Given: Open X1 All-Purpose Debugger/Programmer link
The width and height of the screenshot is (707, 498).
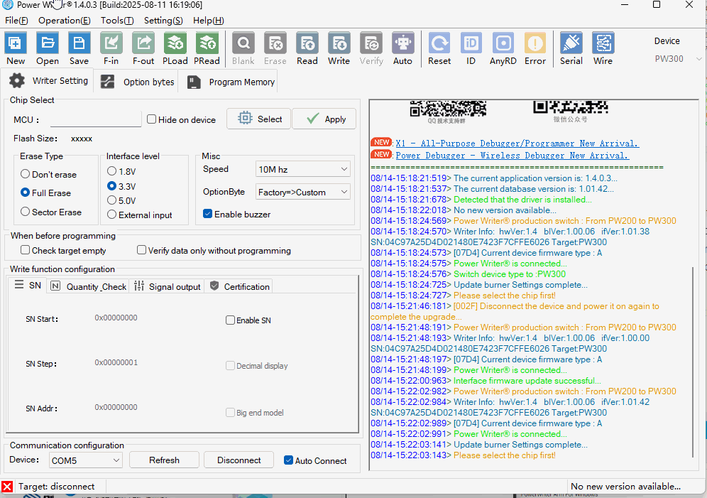Looking at the screenshot, I should tap(517, 143).
